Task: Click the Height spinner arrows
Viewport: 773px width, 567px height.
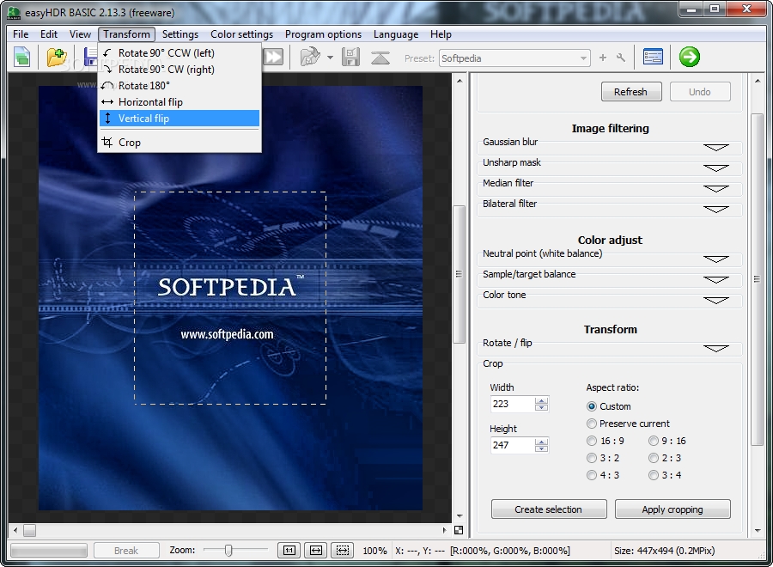Action: pyautogui.click(x=541, y=445)
